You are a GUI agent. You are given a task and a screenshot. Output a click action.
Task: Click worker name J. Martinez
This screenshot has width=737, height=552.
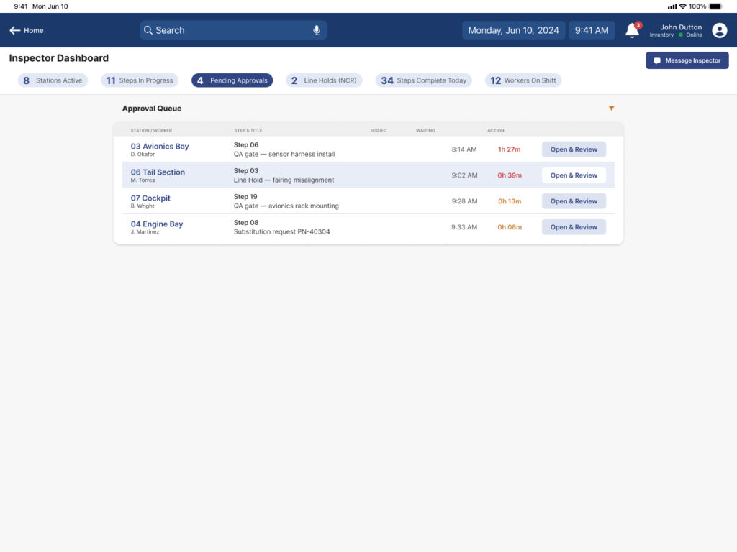145,232
